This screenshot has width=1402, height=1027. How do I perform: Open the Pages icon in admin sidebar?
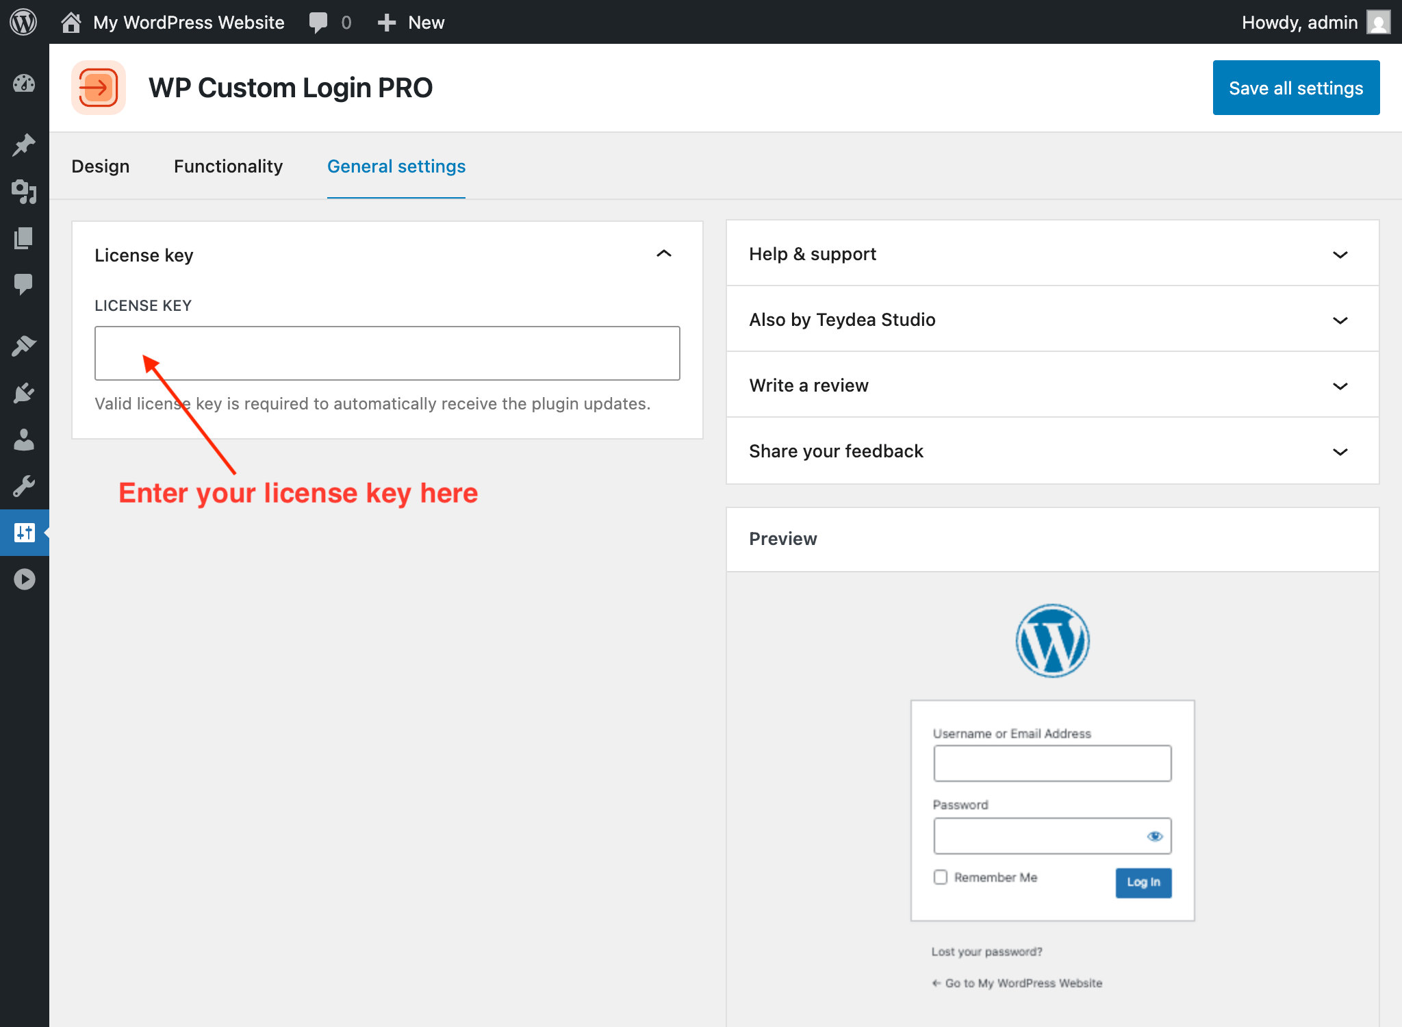click(24, 238)
